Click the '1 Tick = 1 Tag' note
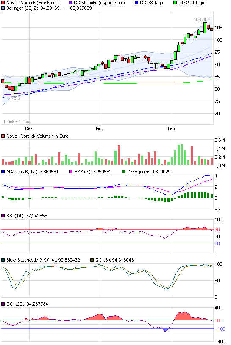231x345 pixels. (16, 122)
